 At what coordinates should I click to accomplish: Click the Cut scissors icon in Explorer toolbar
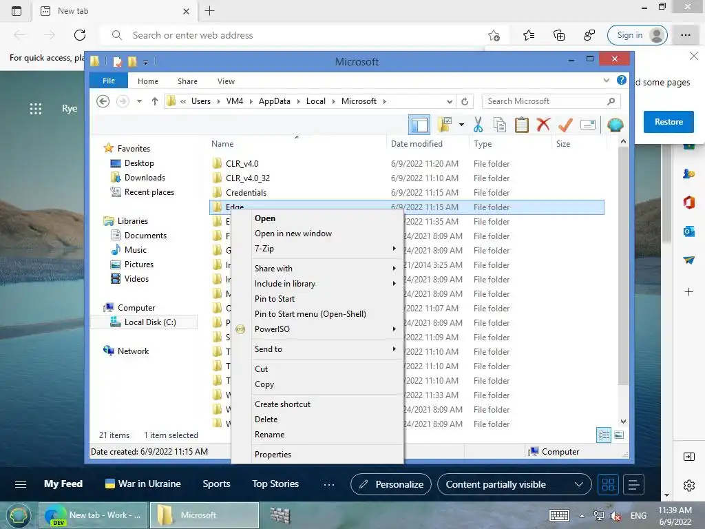tap(478, 125)
